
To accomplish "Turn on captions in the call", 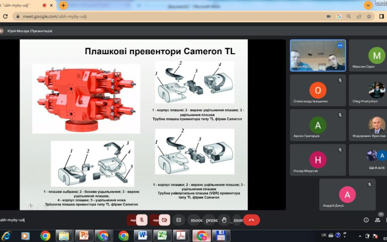I will [179, 220].
